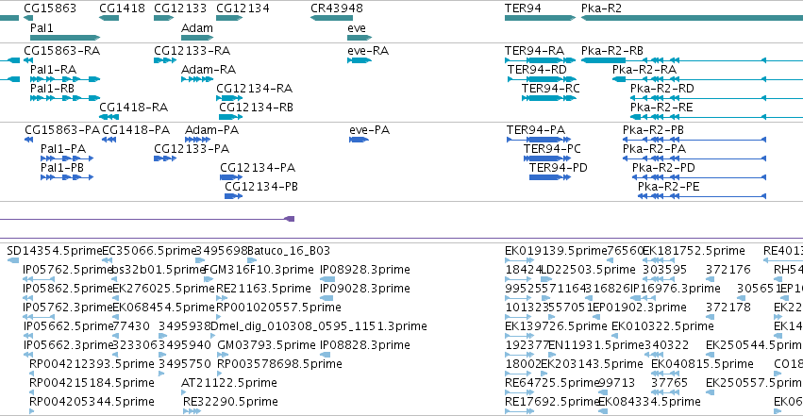Select the CR43948 gene bar
The image size is (803, 416).
[x=331, y=18]
